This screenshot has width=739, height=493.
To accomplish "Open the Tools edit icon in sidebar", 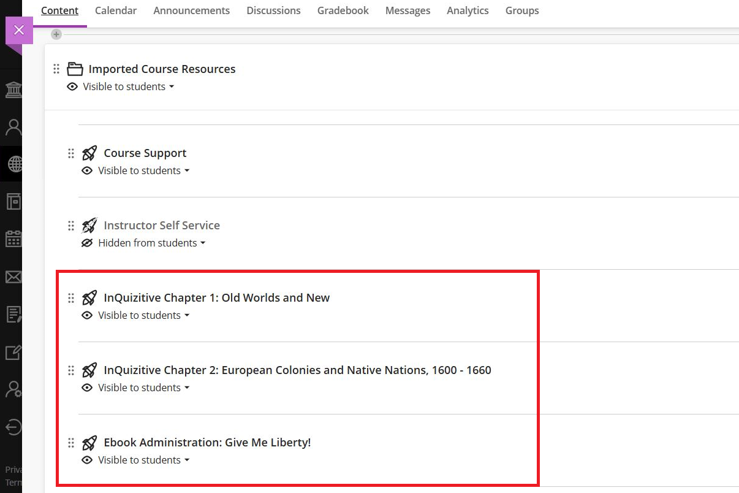I will point(13,353).
